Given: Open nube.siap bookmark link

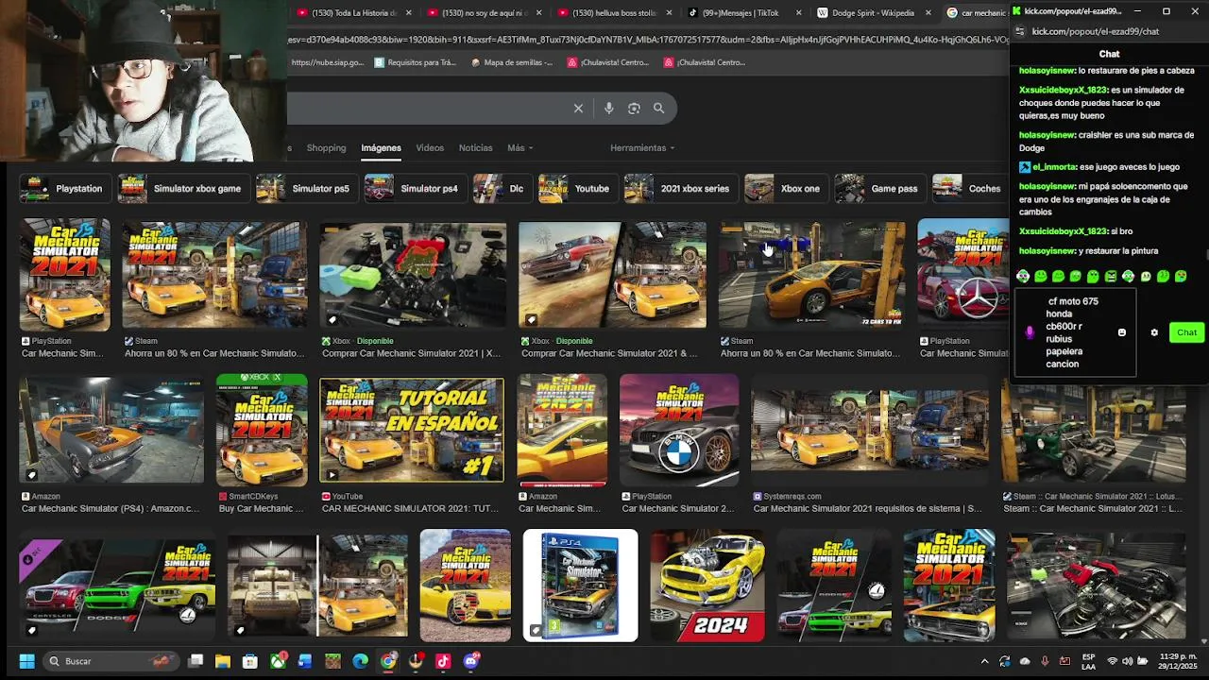Looking at the screenshot, I should pyautogui.click(x=328, y=62).
